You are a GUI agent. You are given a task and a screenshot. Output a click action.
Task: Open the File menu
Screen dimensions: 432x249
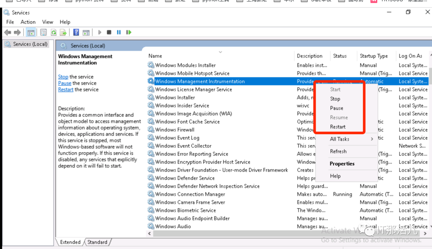click(10, 22)
